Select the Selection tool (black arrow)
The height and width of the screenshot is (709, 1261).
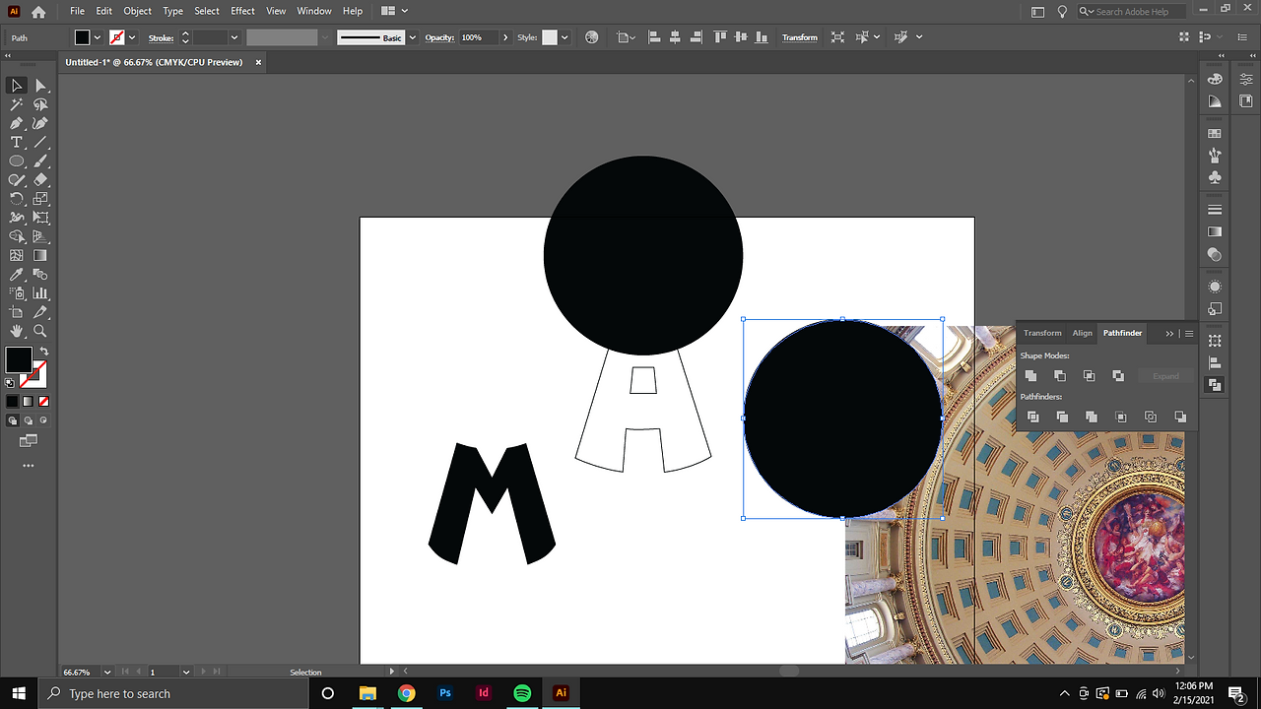17,86
